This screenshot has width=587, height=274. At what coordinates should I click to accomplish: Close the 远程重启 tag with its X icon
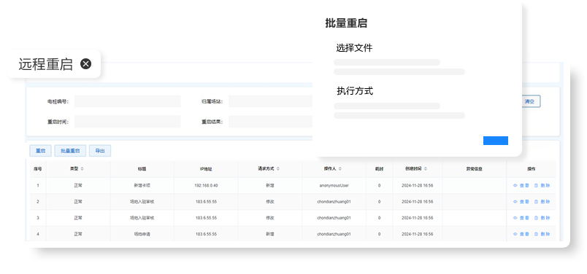point(85,64)
